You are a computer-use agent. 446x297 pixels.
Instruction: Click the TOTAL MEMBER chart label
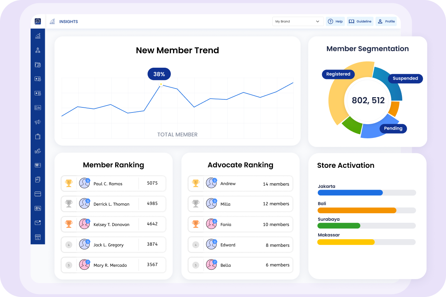(177, 135)
